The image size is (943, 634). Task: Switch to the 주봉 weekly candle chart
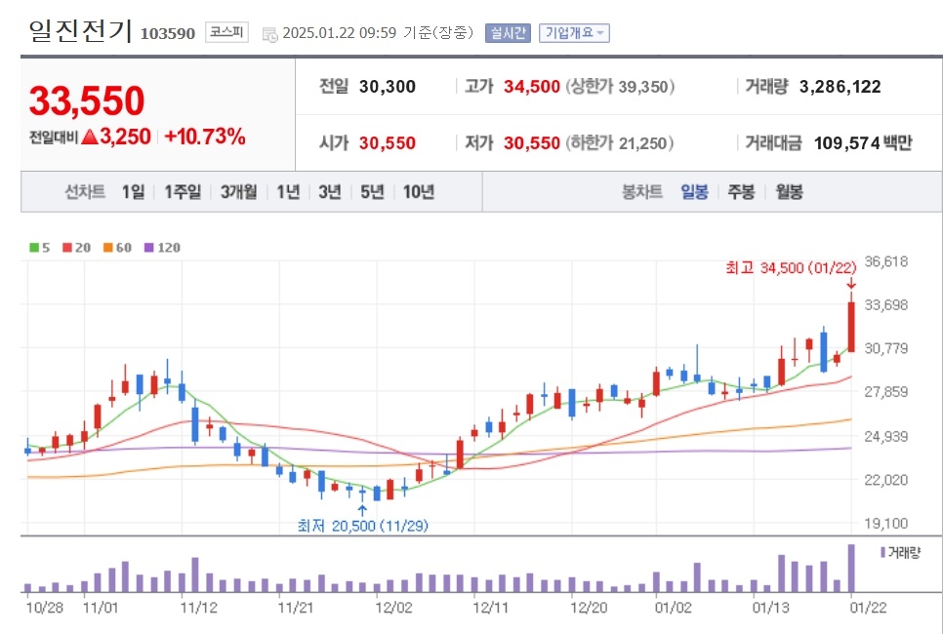click(741, 192)
